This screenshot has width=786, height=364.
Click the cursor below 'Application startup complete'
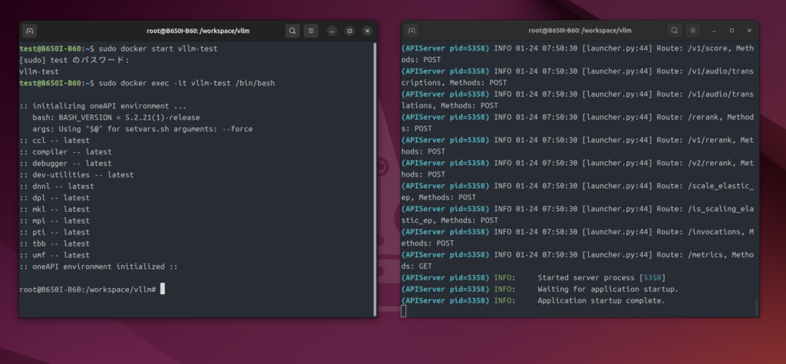pos(404,311)
